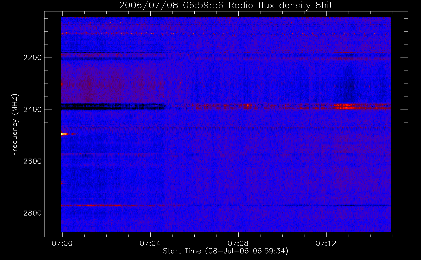The height and width of the screenshot is (260, 421).
Task: Click the 2200 frequency tick label
Action: click(x=33, y=57)
